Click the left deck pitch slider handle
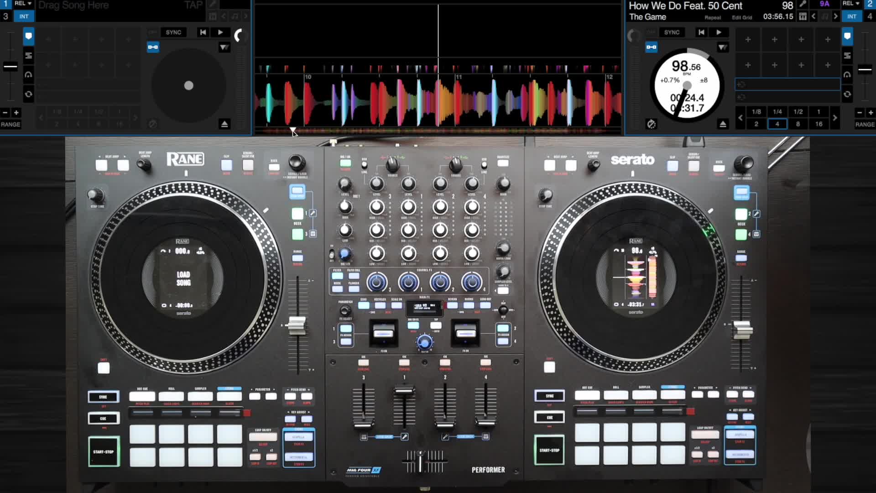The height and width of the screenshot is (493, 876). pyautogui.click(x=10, y=67)
